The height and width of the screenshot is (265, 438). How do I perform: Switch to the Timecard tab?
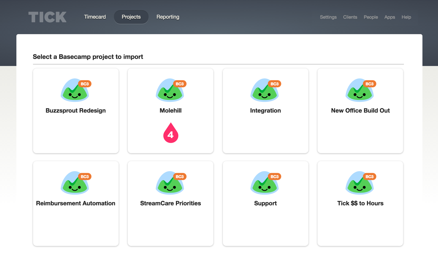click(95, 17)
